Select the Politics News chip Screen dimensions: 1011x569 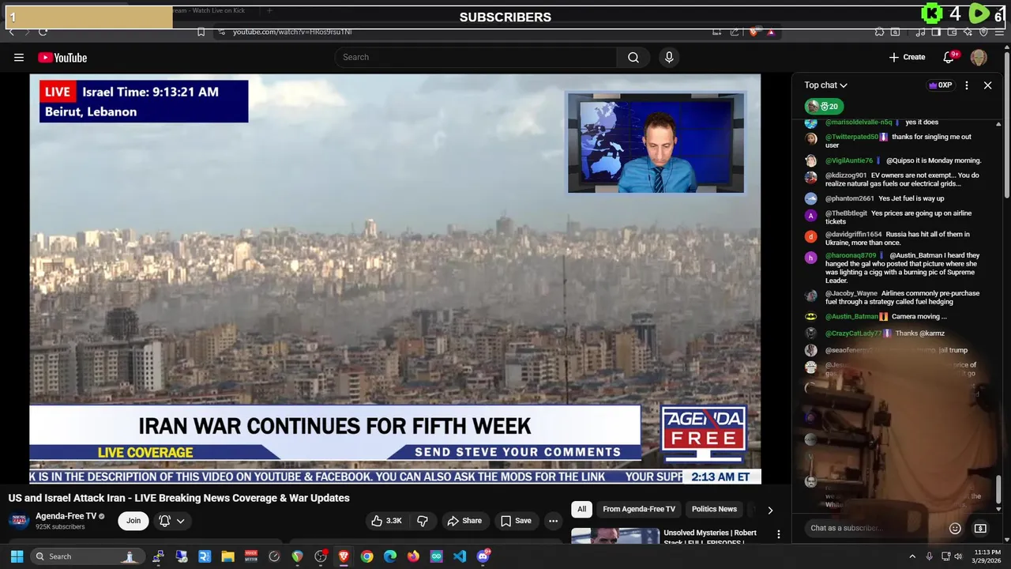tap(714, 509)
